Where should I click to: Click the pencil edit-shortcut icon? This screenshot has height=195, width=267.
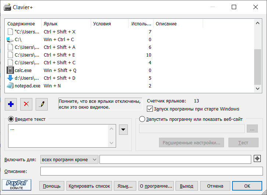point(42,104)
